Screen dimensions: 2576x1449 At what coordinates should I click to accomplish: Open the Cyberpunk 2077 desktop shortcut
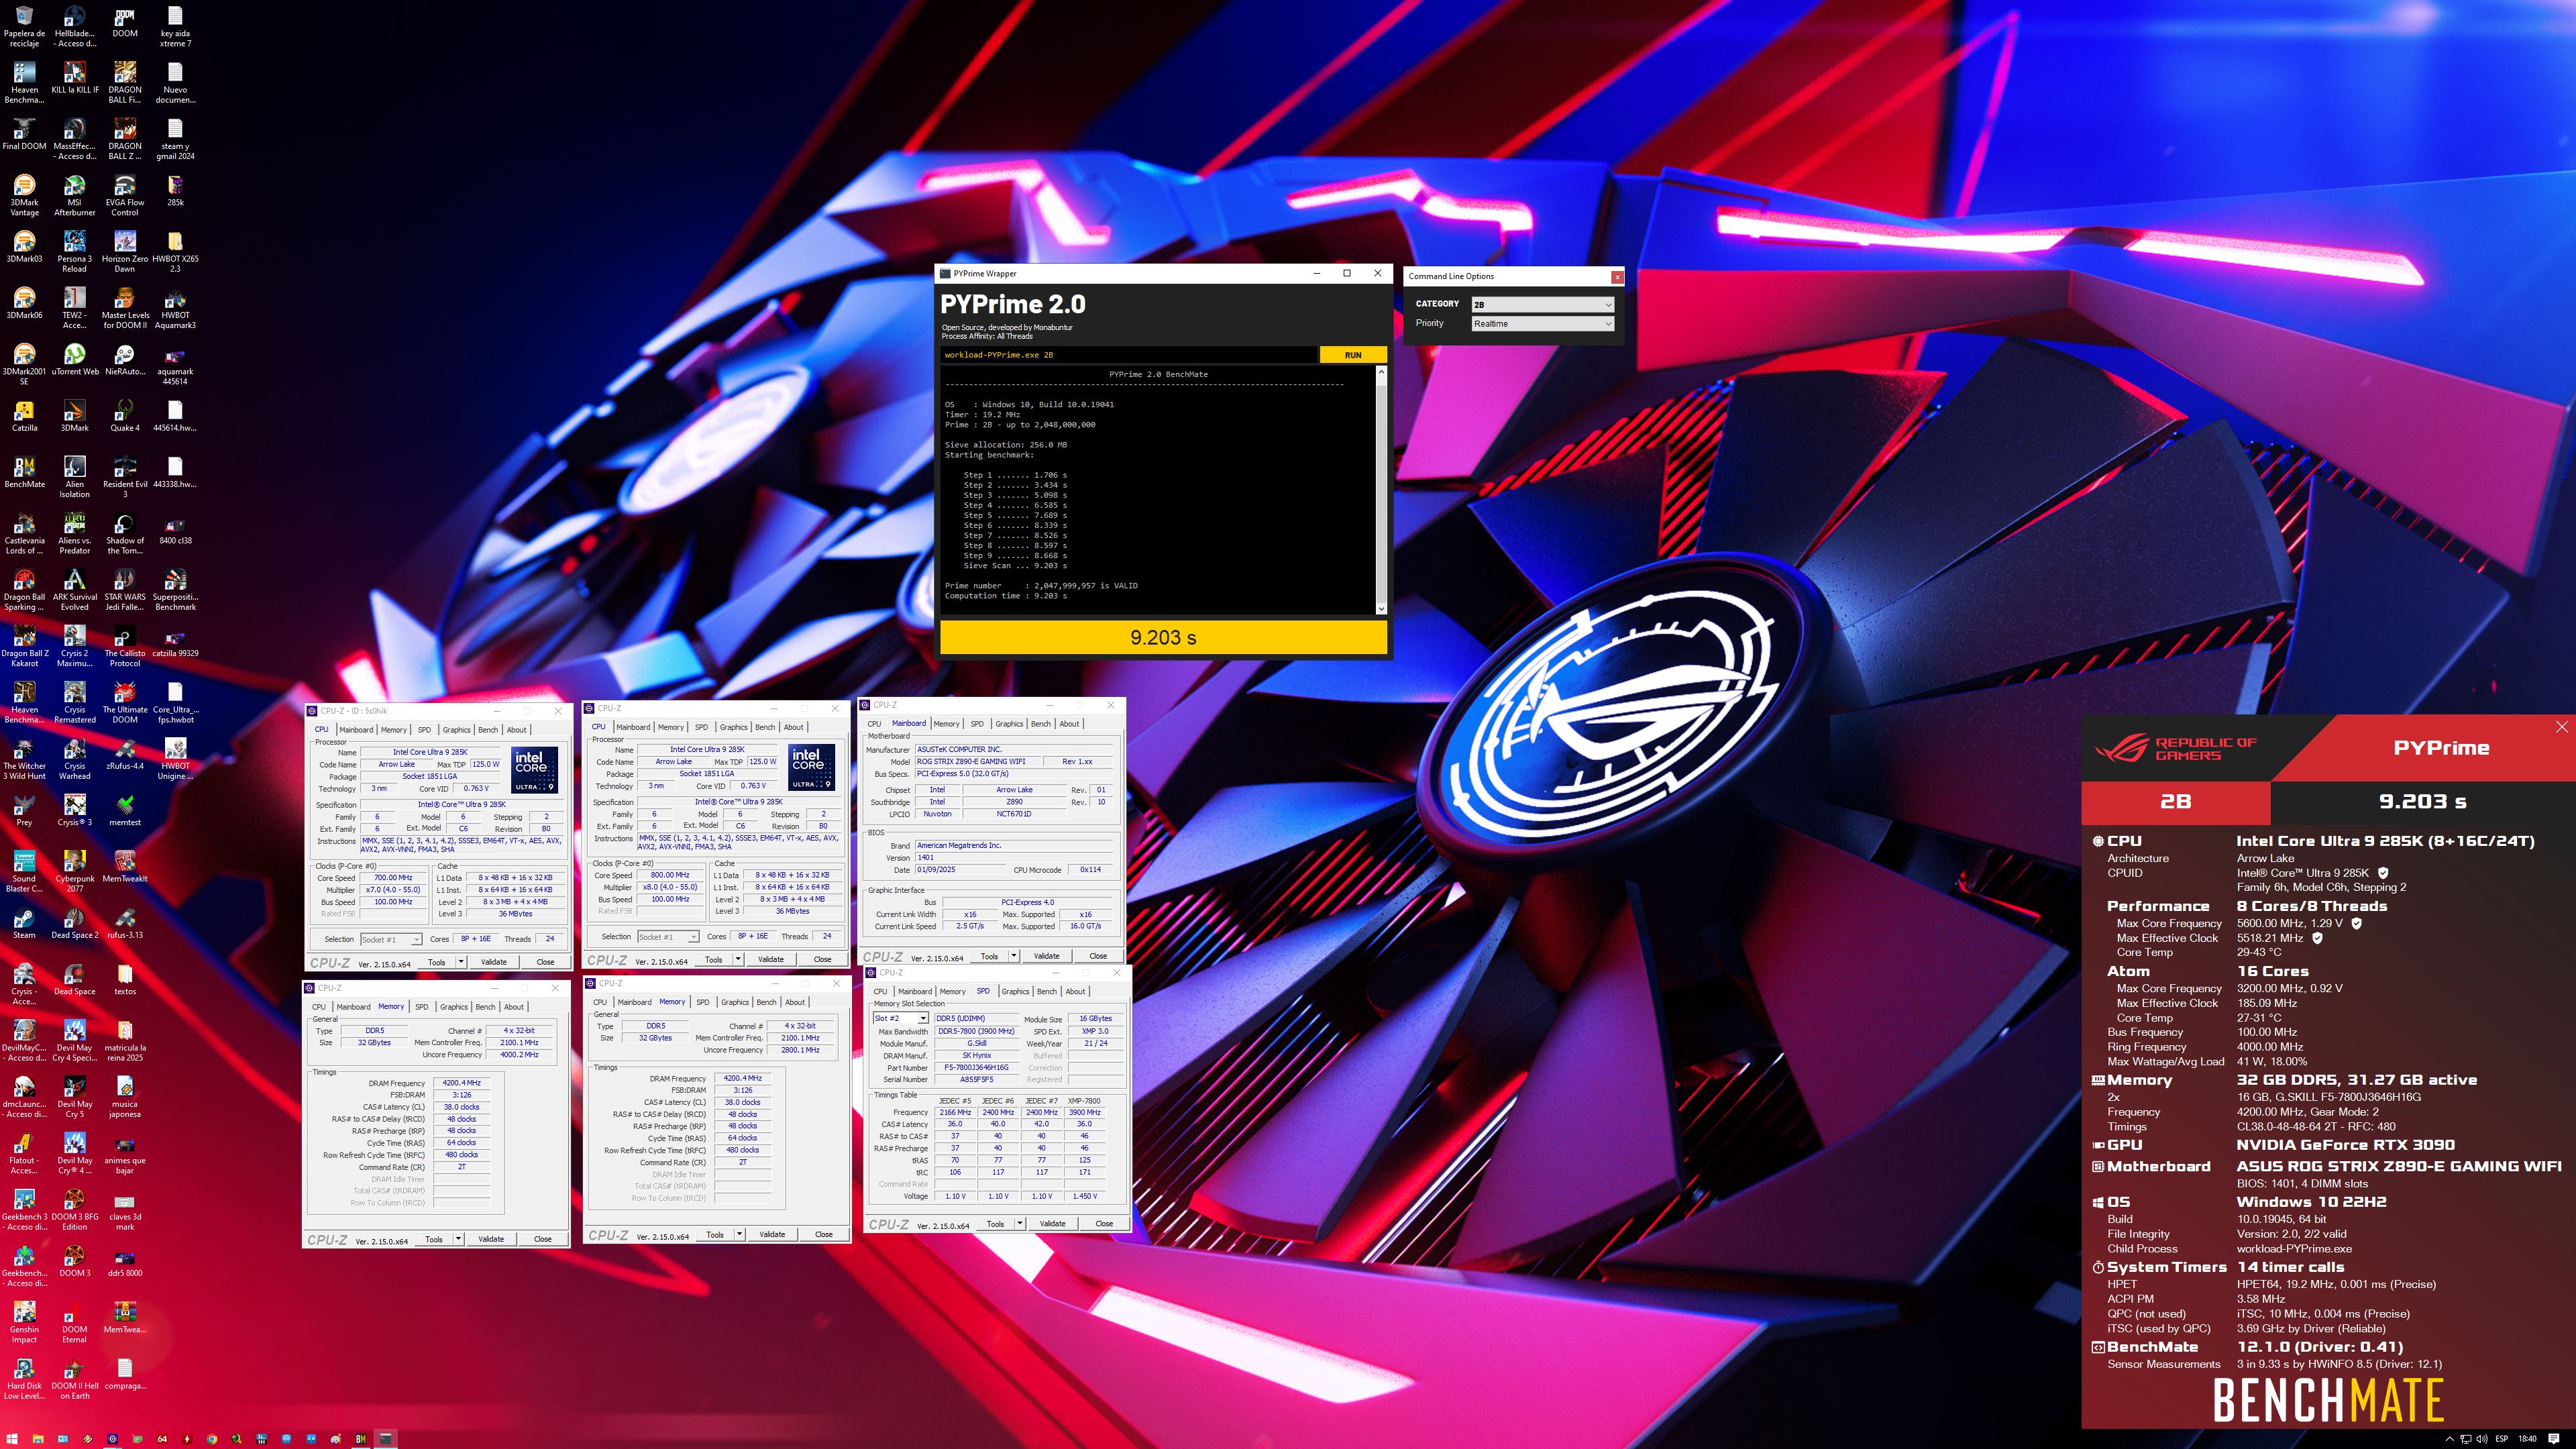pos(74,872)
